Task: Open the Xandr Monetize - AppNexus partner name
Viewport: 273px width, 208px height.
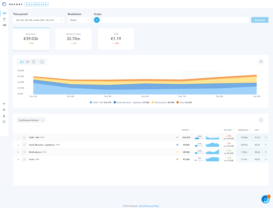Action: [x=42, y=145]
